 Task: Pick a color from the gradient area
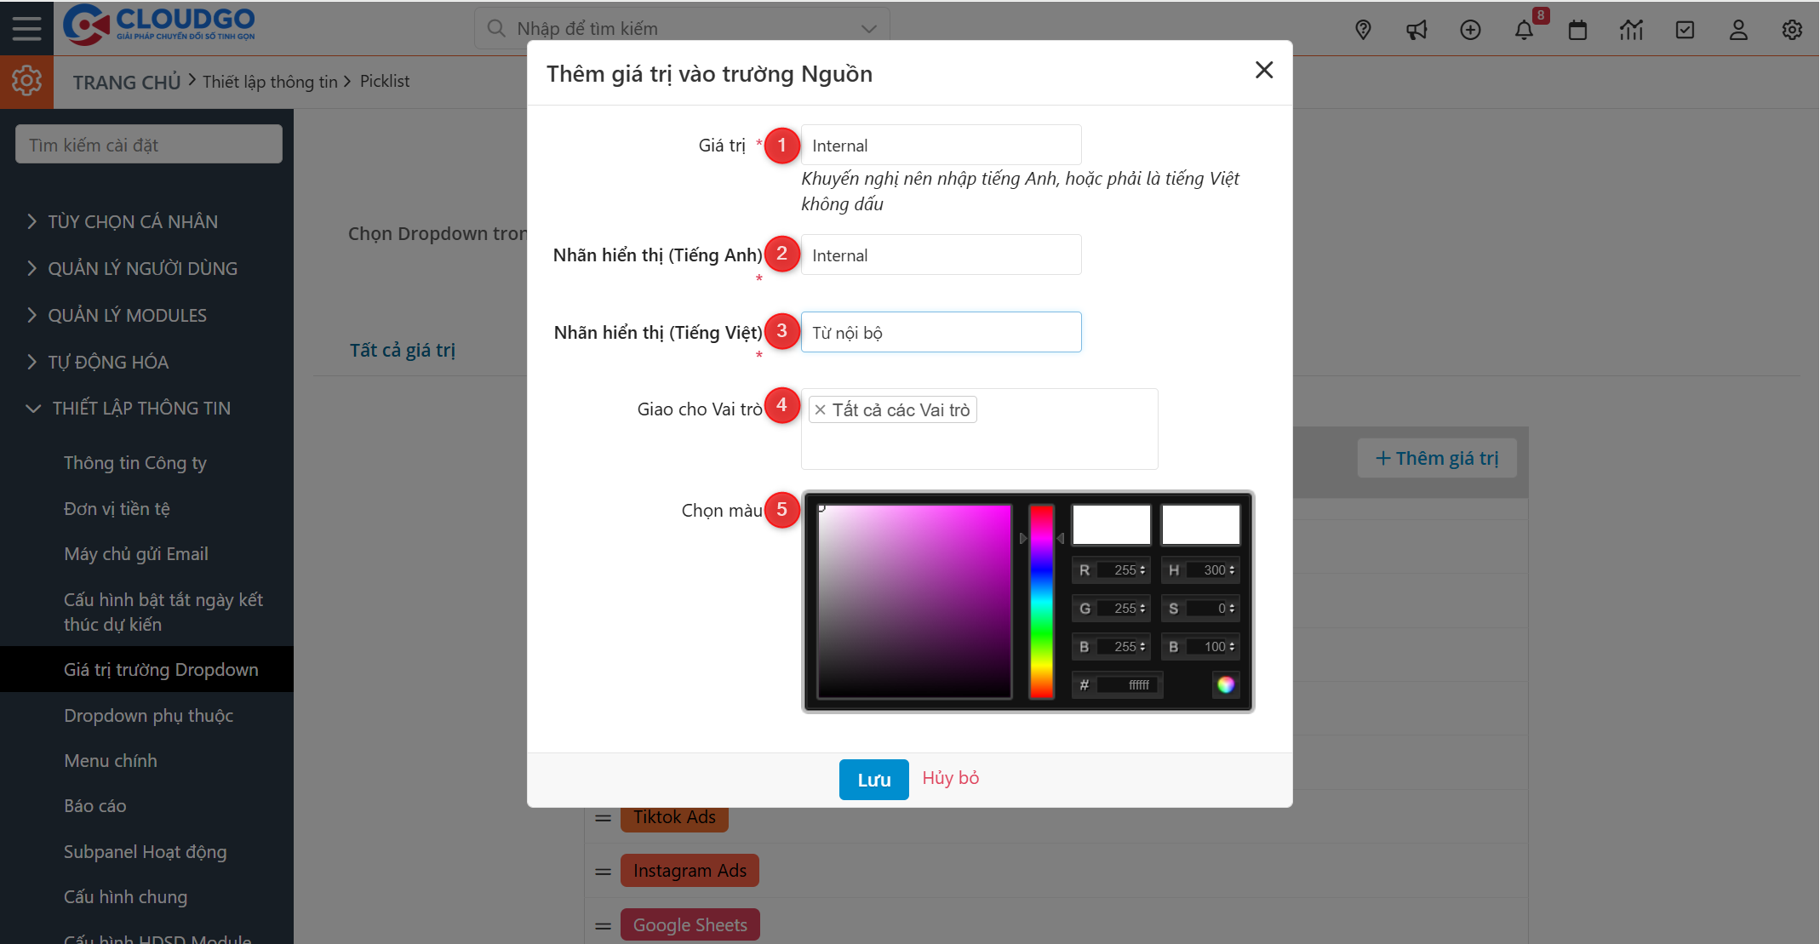pyautogui.click(x=913, y=600)
